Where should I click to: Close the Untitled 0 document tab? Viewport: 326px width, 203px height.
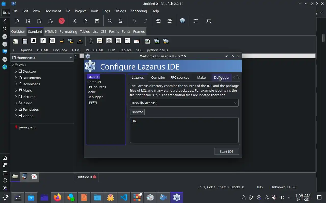[94, 177]
